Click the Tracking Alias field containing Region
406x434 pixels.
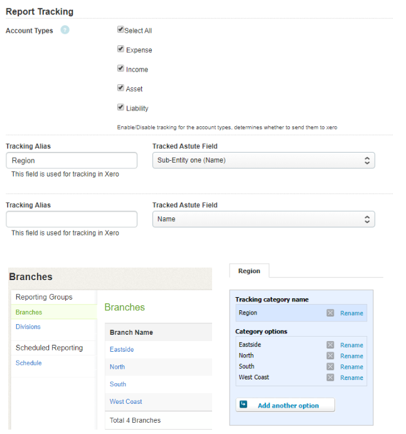[x=72, y=160]
